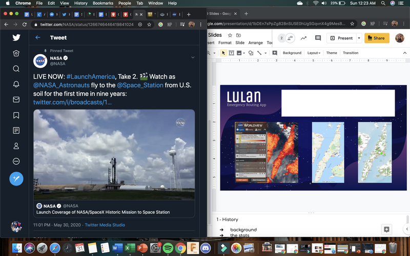The height and width of the screenshot is (256, 410).
Task: Open Spotify from the Dock
Action: pyautogui.click(x=168, y=248)
